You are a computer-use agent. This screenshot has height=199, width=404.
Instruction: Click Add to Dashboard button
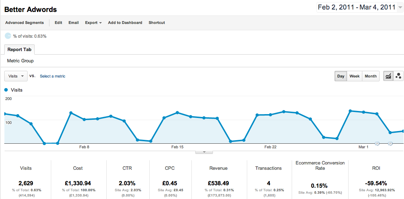point(125,23)
